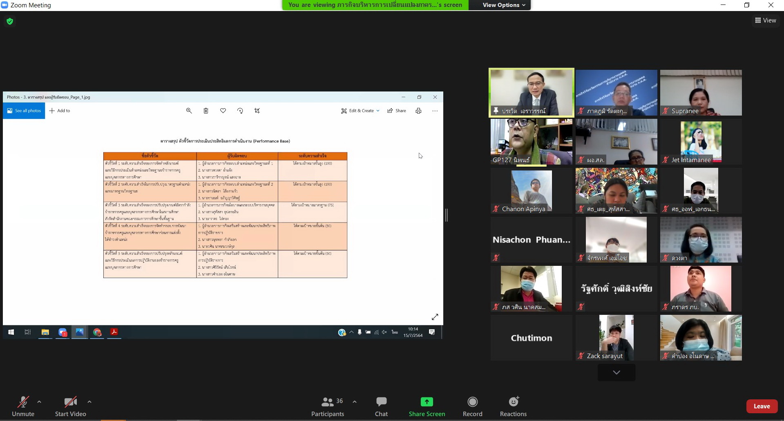Leave the meeting
This screenshot has height=421, width=784.
click(x=762, y=406)
